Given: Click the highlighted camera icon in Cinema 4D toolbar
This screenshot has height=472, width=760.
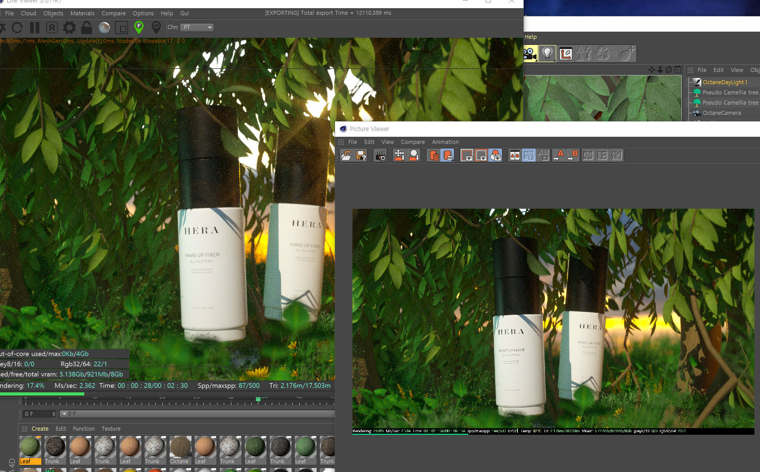Looking at the screenshot, I should 530,54.
